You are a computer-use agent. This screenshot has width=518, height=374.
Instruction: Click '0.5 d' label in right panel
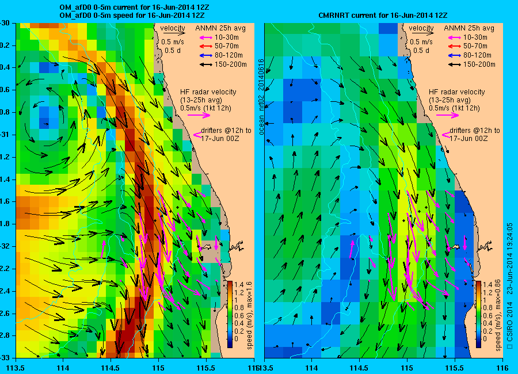click(x=421, y=51)
